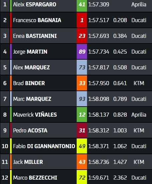
Task: Select the crimson number 31 badge
Action: point(82,130)
